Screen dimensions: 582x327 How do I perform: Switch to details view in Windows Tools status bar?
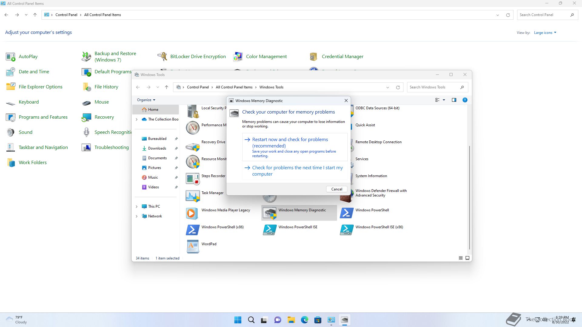click(460, 258)
